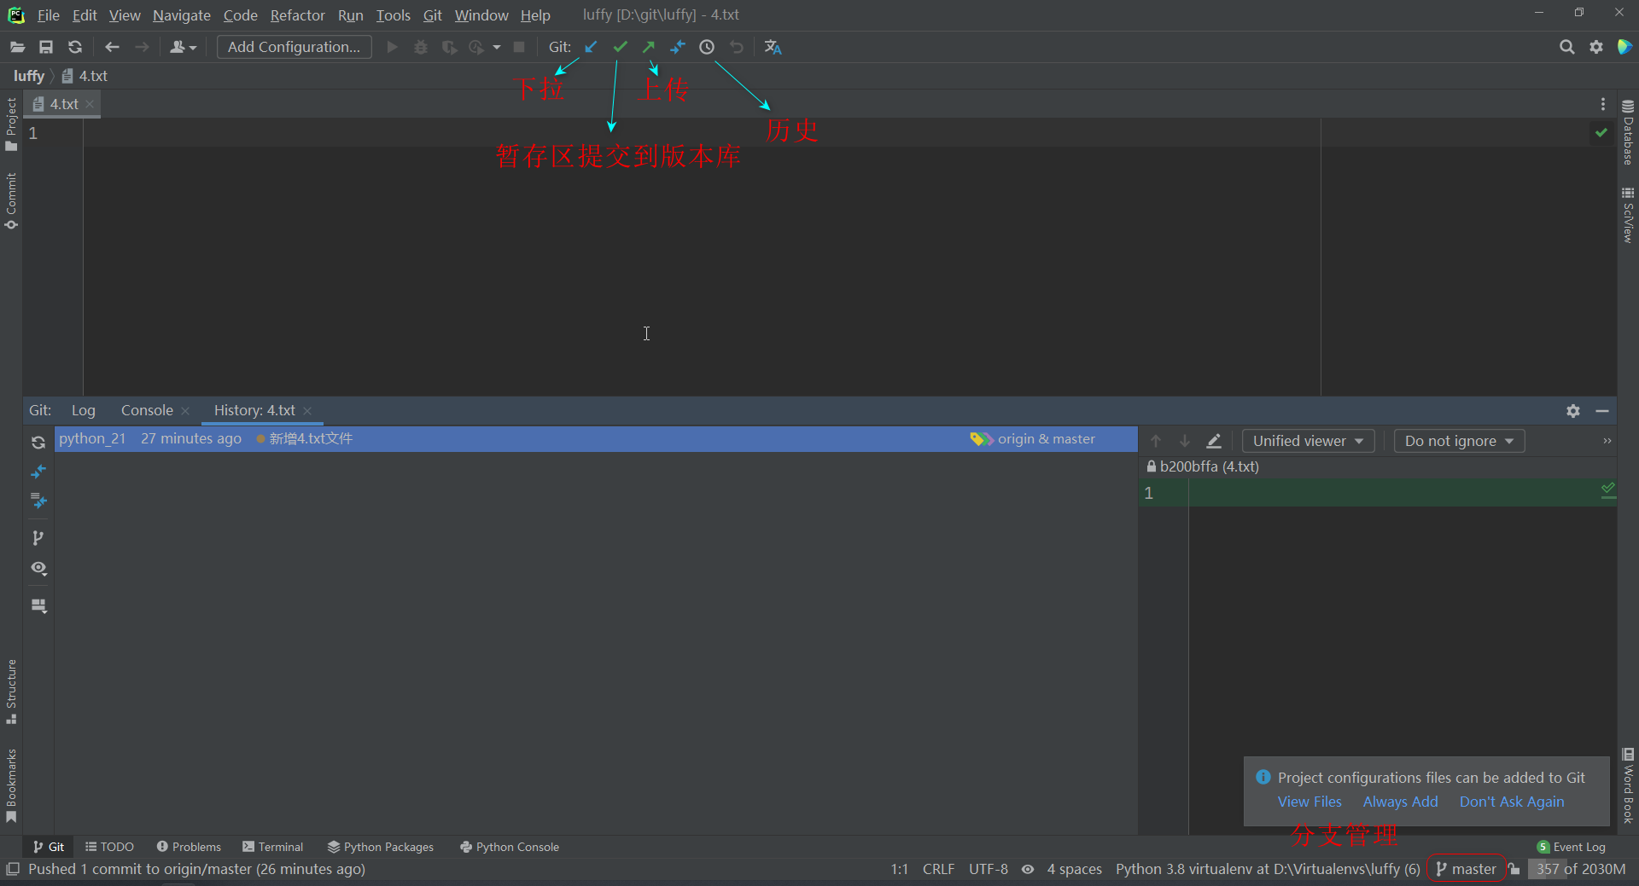This screenshot has height=886, width=1639.
Task: Click Add Configuration button
Action: coord(294,47)
